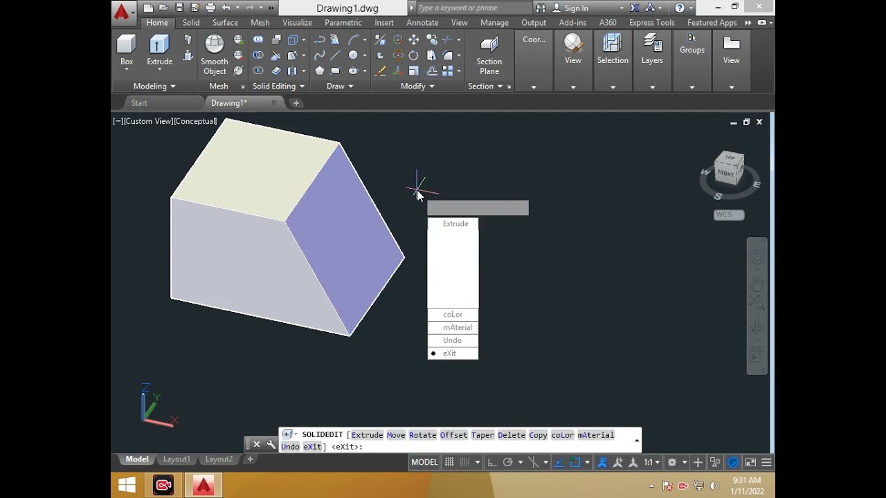Image resolution: width=886 pixels, height=498 pixels.
Task: Open the Help question mark icon
Action: point(680,8)
